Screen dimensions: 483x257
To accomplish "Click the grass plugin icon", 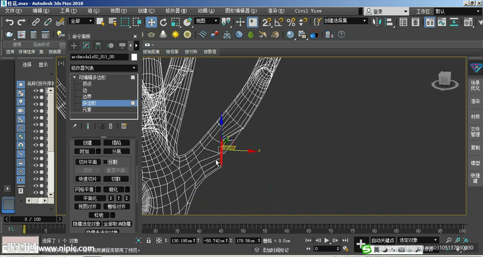I will tap(251, 34).
